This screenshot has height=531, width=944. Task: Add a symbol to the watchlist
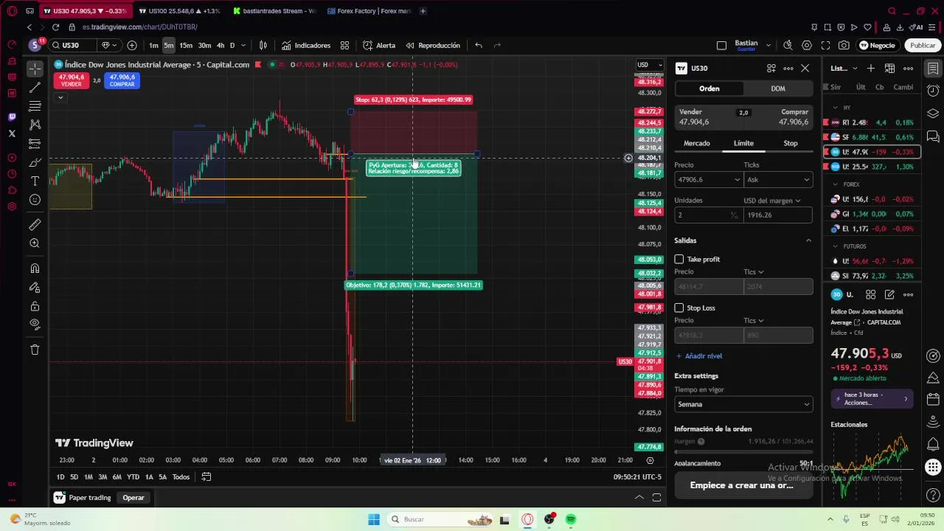tap(871, 69)
